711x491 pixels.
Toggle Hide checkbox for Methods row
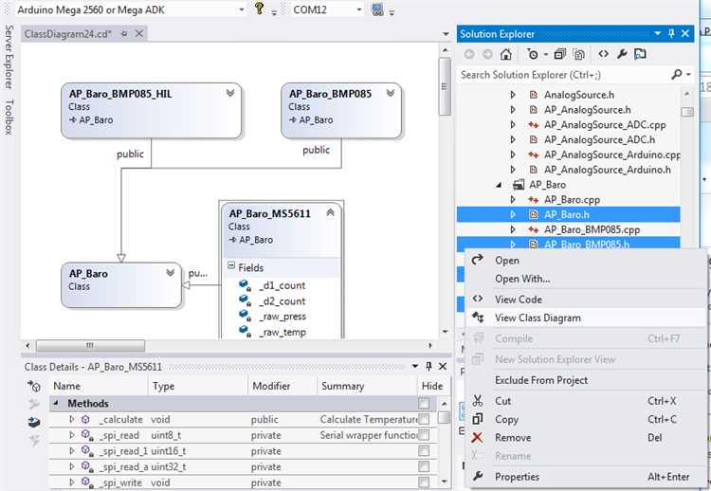424,403
